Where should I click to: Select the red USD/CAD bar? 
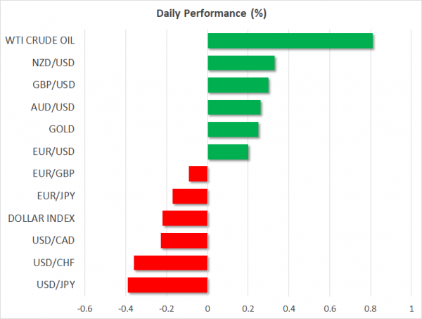184,240
